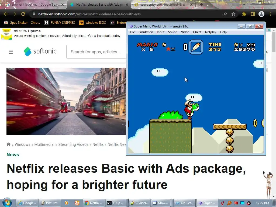Open the Windows breadcrumb link
This screenshot has height=207, width=276.
23,144
